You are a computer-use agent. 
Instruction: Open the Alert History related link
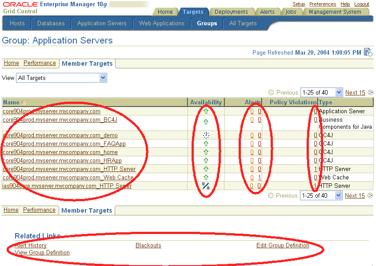(x=31, y=245)
